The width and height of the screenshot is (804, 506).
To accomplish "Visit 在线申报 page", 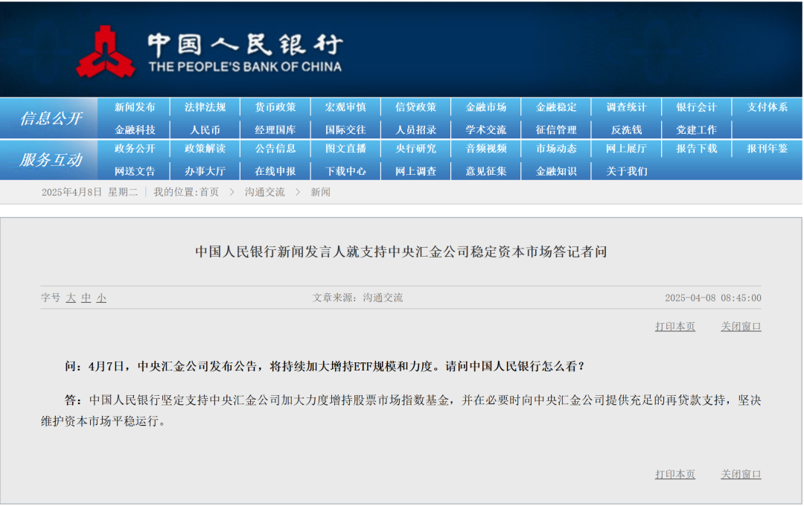I will (x=275, y=171).
